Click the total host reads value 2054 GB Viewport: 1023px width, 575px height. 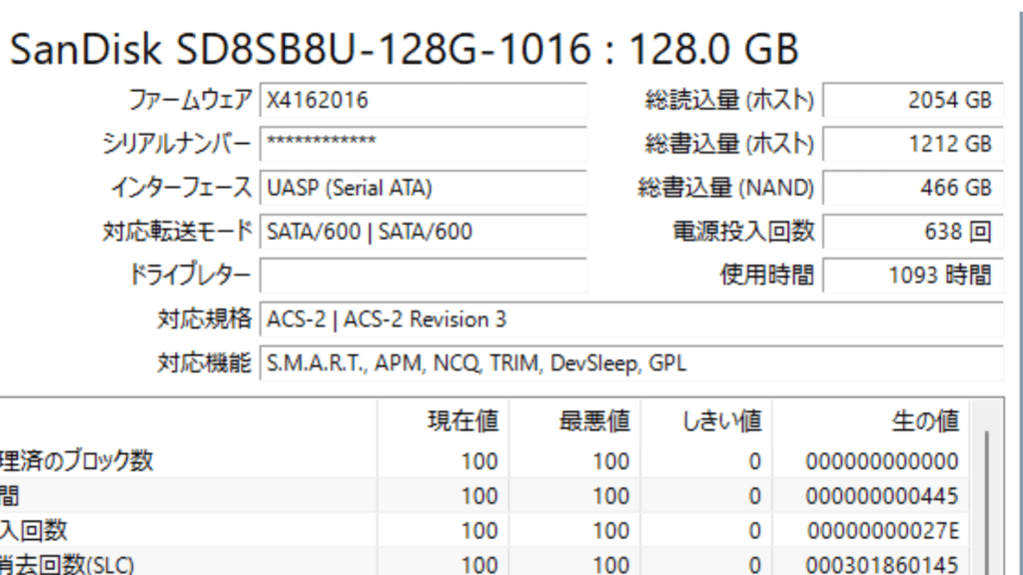point(912,100)
